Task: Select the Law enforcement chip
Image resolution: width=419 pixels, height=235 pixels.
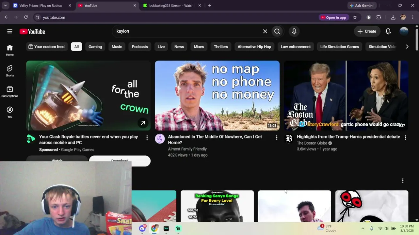Action: coord(296,47)
